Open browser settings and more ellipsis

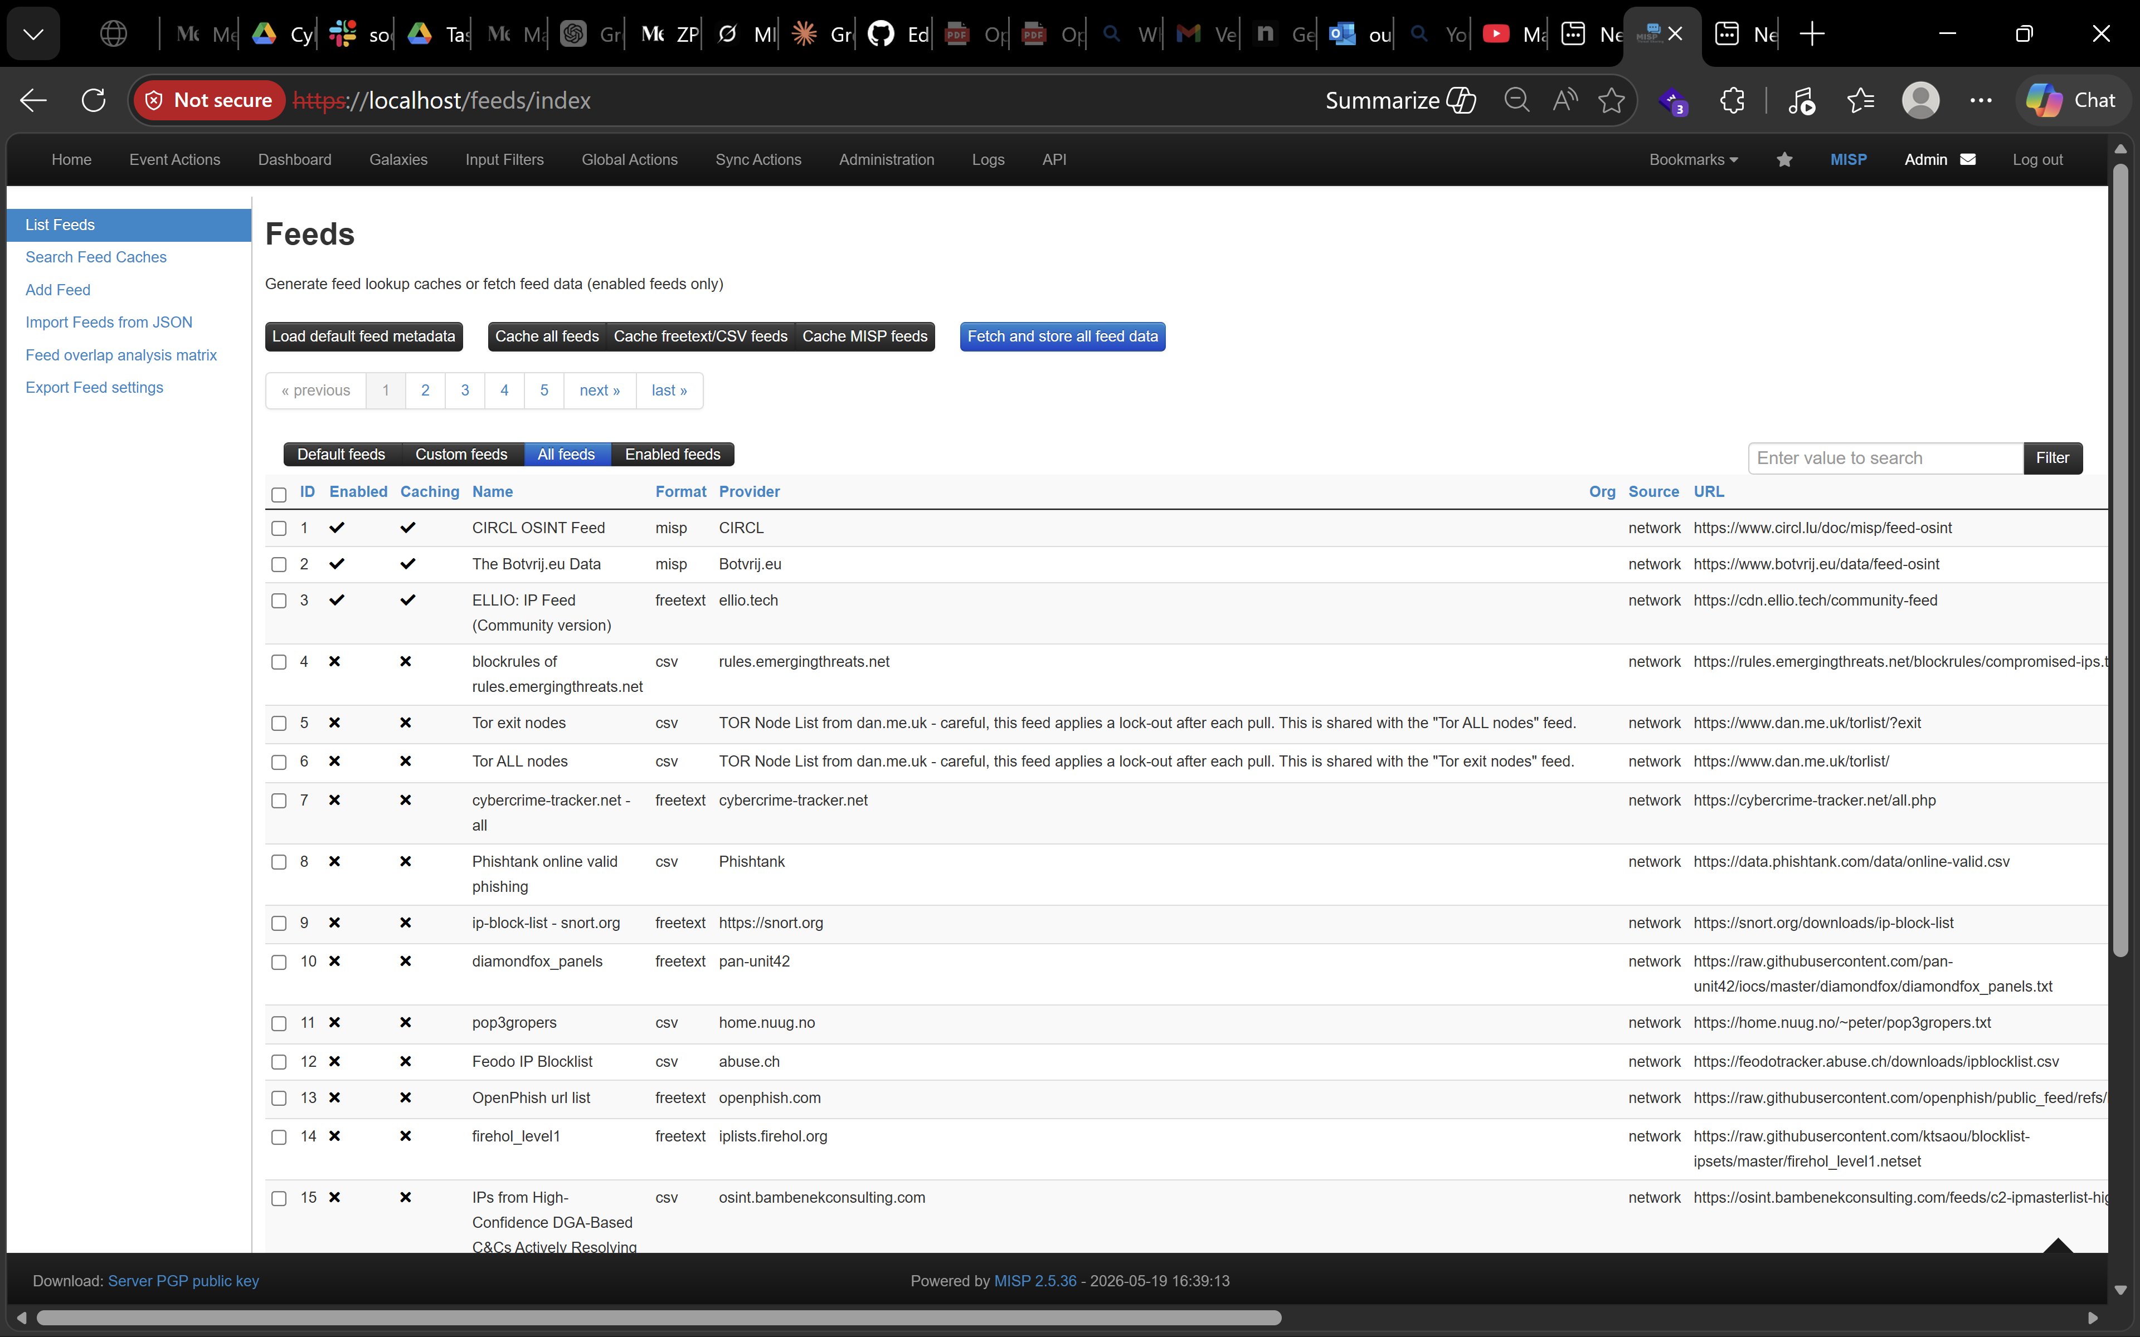pyautogui.click(x=1981, y=100)
